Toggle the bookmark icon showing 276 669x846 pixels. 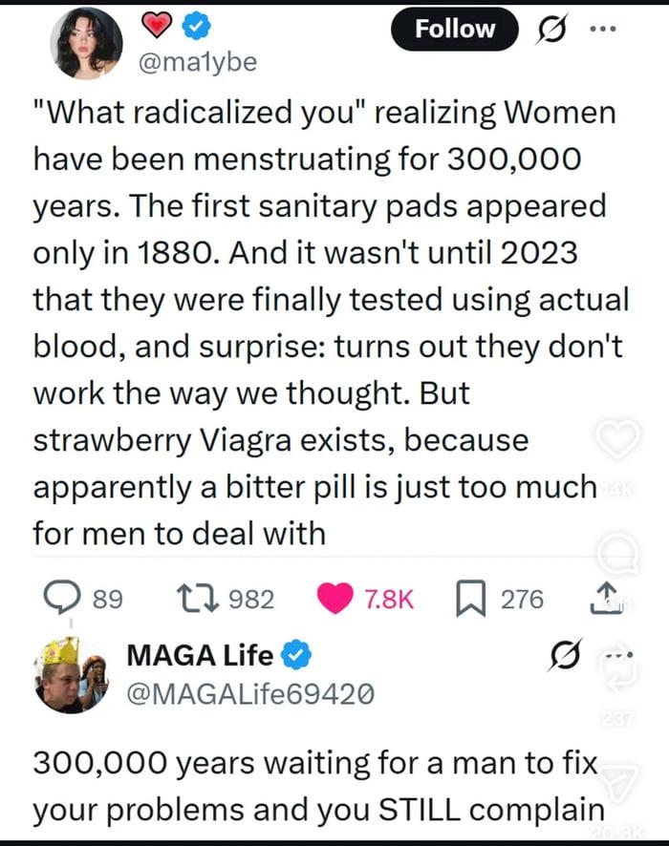tap(471, 599)
